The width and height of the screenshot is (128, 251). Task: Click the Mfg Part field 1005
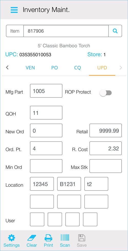tap(46, 91)
